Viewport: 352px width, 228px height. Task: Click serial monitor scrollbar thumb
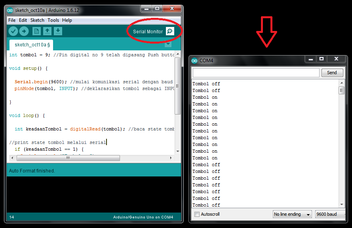point(341,90)
